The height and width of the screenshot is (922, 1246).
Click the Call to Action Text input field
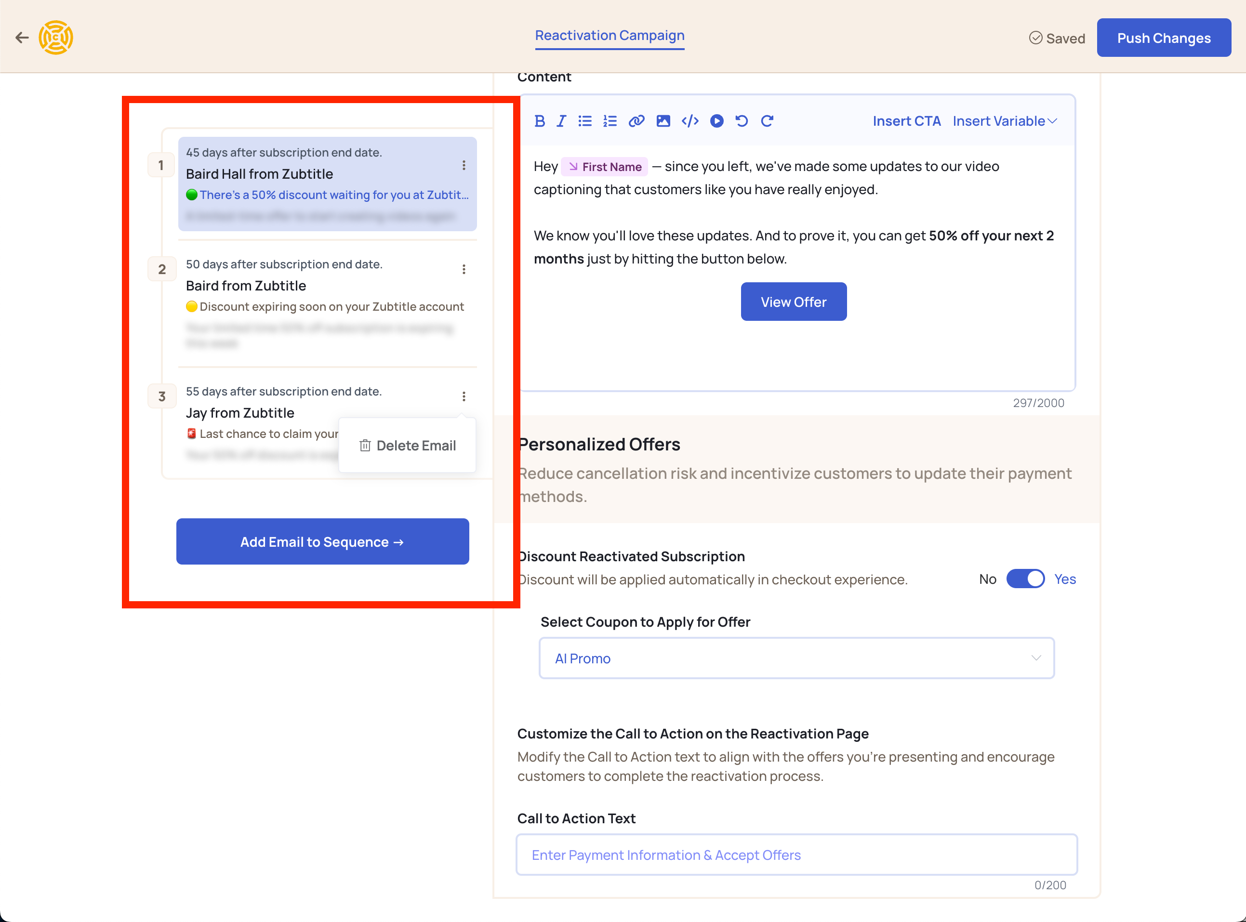tap(796, 855)
